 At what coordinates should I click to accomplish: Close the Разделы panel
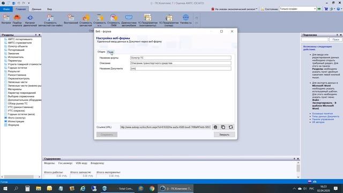tap(39, 35)
